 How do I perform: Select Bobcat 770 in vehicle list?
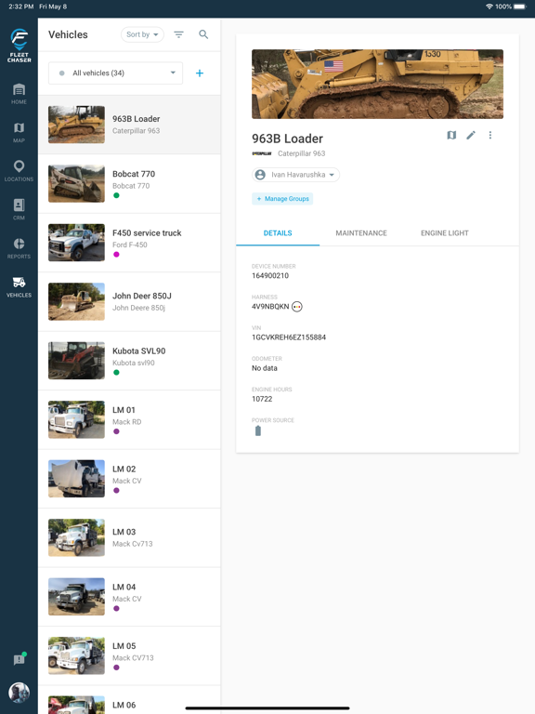coord(130,184)
